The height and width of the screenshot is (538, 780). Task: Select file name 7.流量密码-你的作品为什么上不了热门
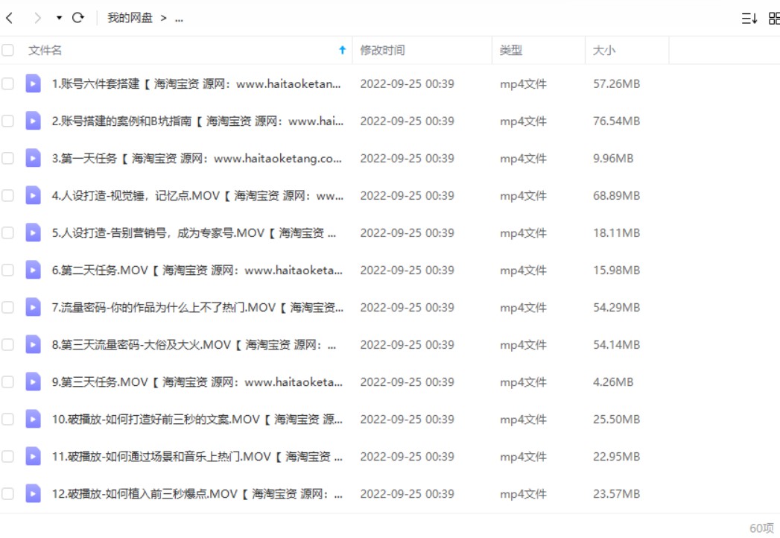pos(197,308)
